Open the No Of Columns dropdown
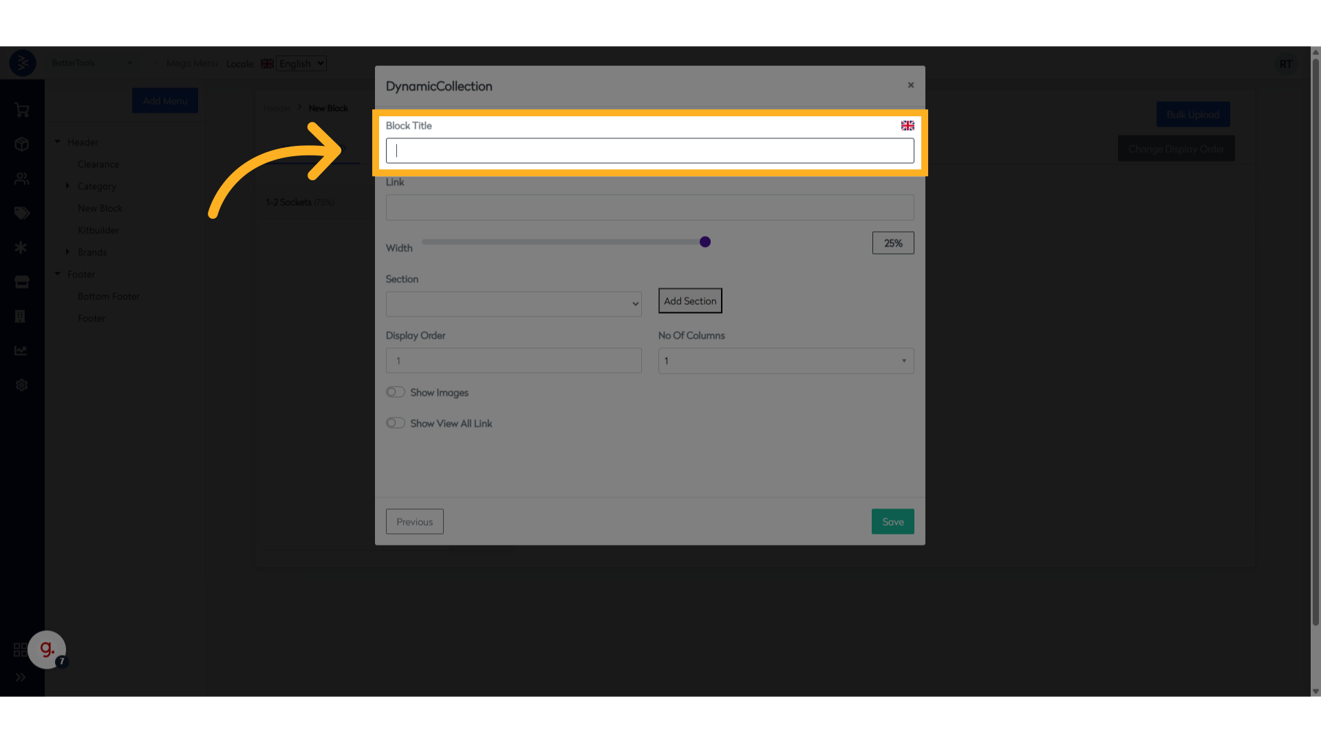The width and height of the screenshot is (1321, 743). tap(785, 360)
